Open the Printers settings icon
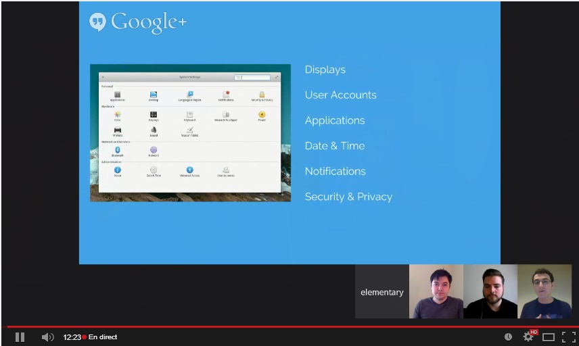Viewport: 579px width, 346px height. click(118, 132)
